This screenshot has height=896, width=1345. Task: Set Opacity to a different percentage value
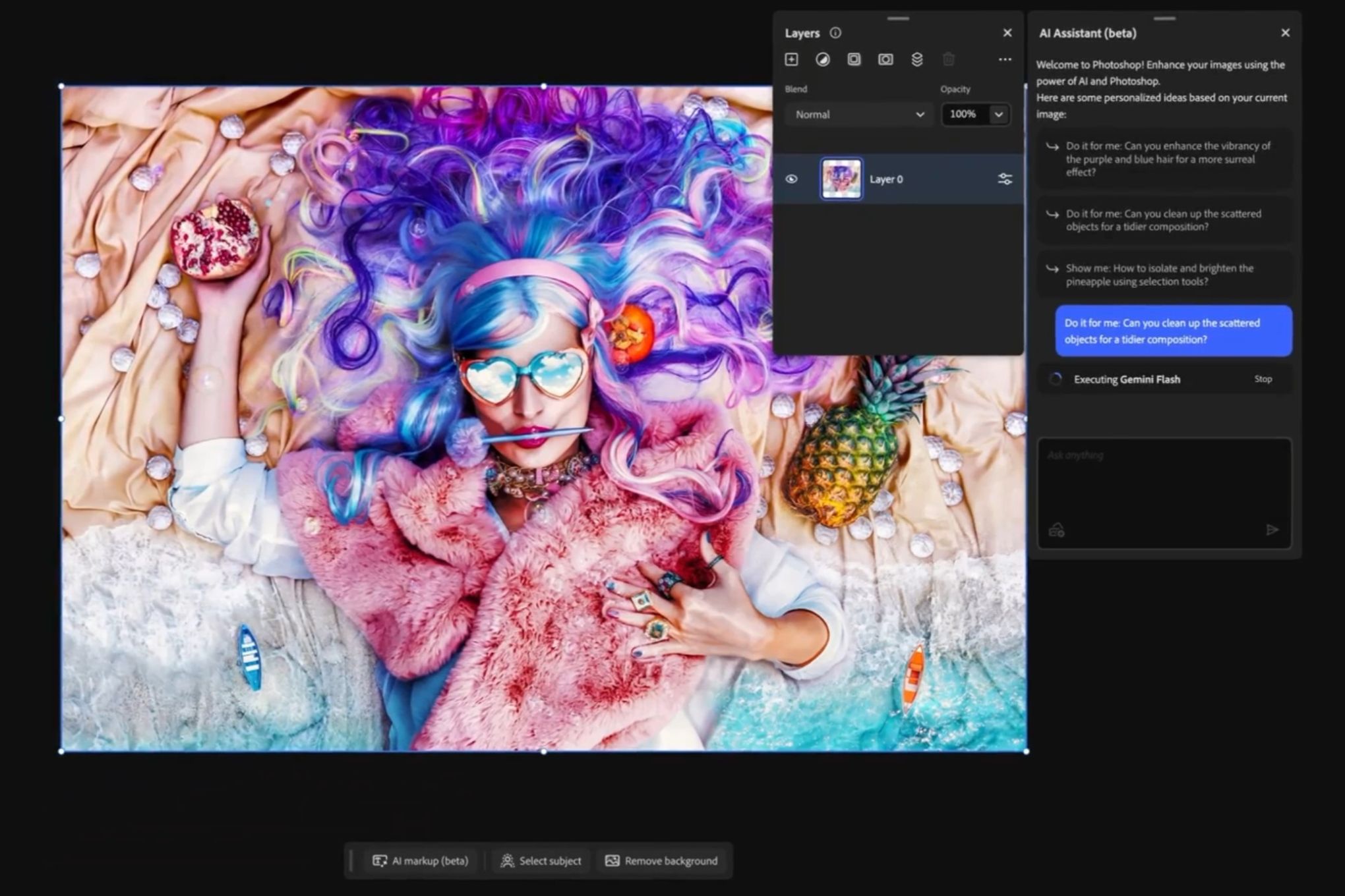pyautogui.click(x=963, y=114)
